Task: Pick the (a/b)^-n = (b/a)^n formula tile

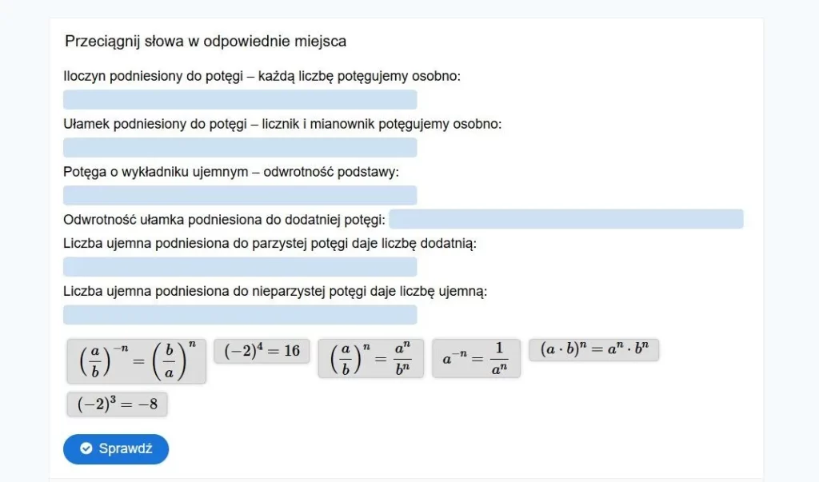Action: click(x=137, y=361)
